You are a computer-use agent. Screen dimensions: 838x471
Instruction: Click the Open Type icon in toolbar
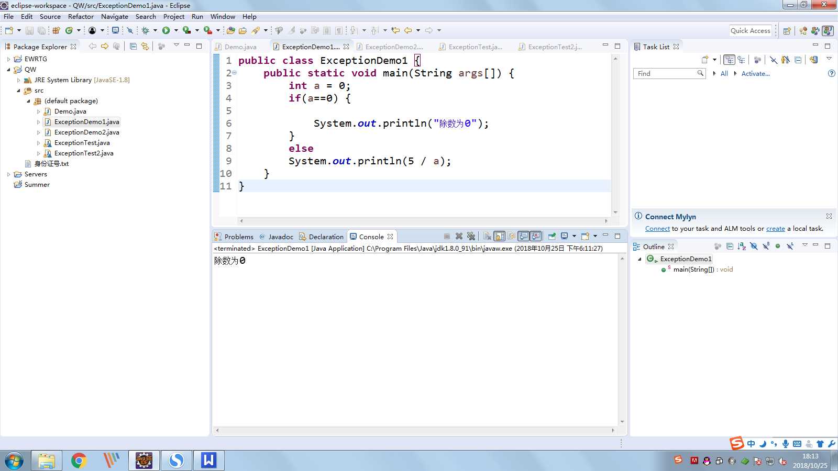coord(231,30)
